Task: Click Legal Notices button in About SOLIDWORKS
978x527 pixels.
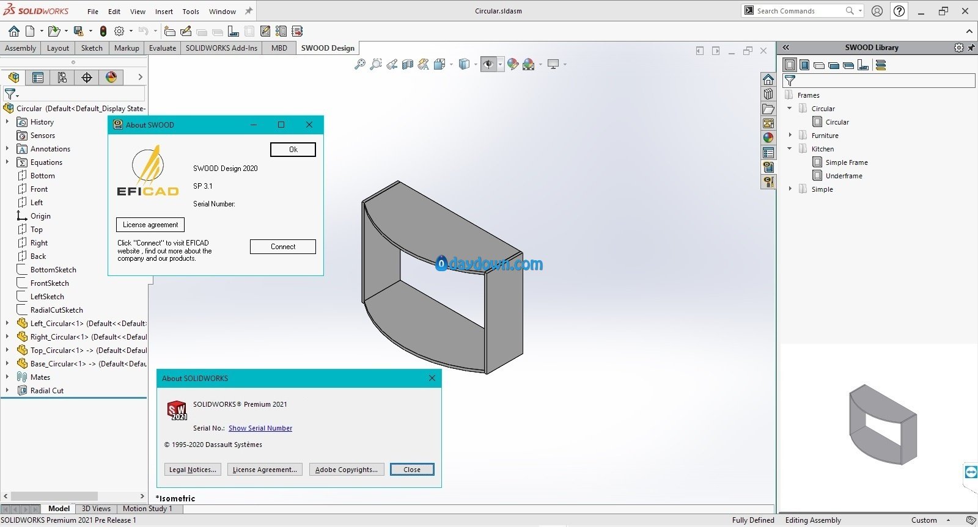Action: tap(193, 470)
